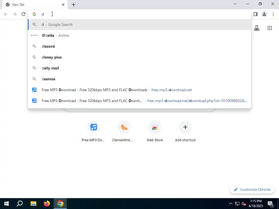This screenshot has width=279, height=209.
Task: Reload the page
Action: (x=23, y=14)
